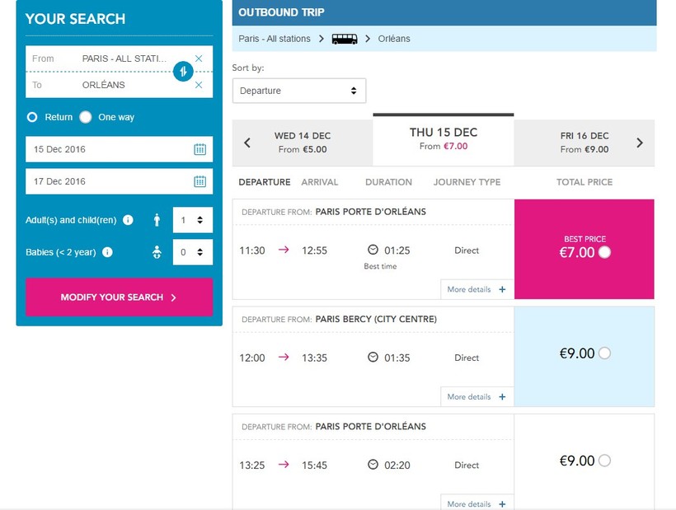The height and width of the screenshot is (510, 676).
Task: Switch to the Wed 14 Dec tab
Action: (x=302, y=143)
